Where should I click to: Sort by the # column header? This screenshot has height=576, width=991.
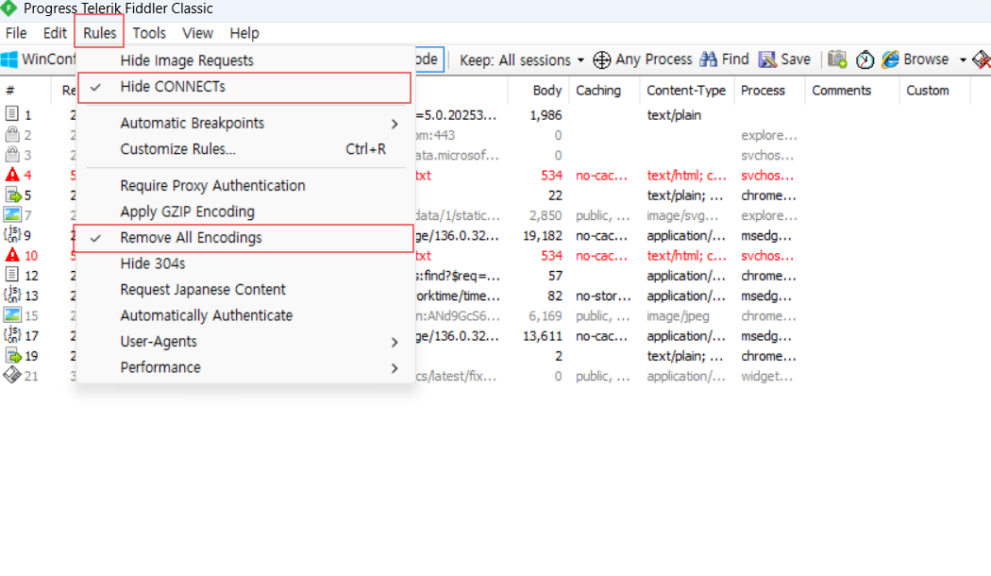[x=25, y=91]
